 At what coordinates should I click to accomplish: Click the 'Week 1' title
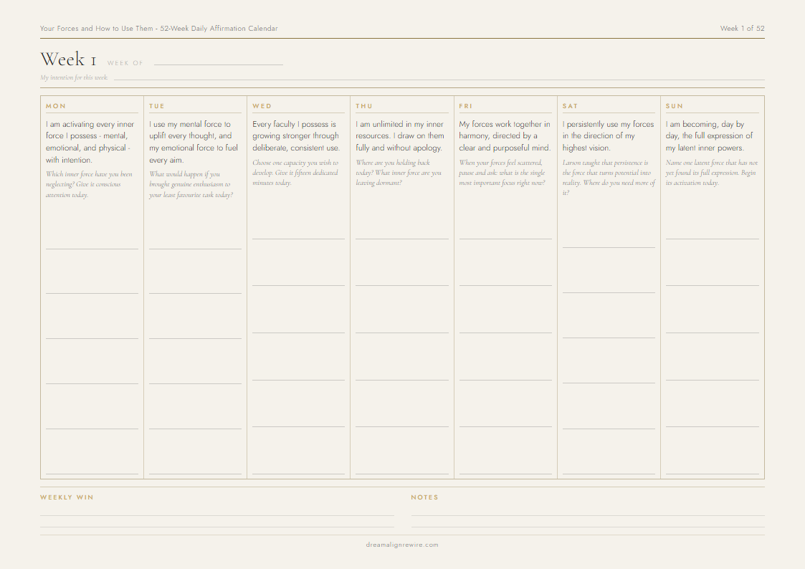68,59
